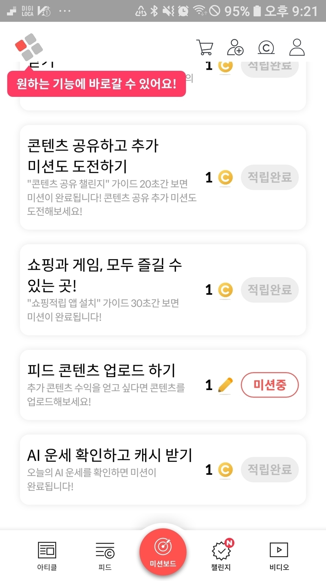Switch to the 아티클 tab
Screen dimensions: 326x581
click(47, 556)
